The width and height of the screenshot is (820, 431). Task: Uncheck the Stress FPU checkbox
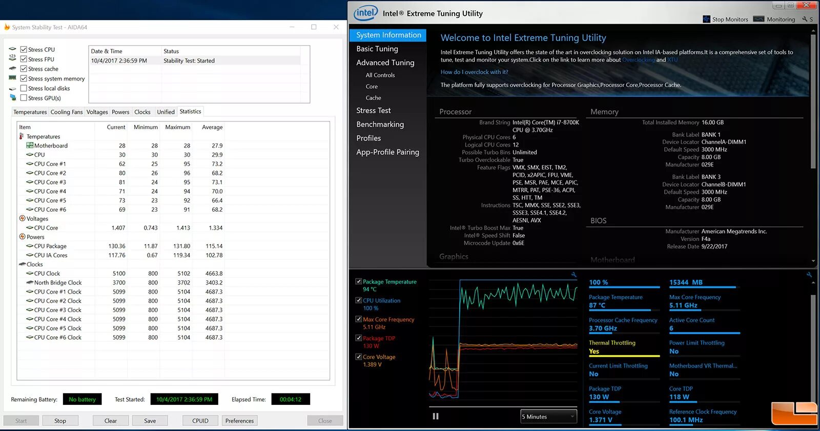tap(24, 59)
